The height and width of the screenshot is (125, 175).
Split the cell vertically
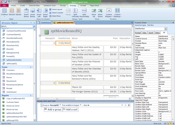tap(75, 13)
